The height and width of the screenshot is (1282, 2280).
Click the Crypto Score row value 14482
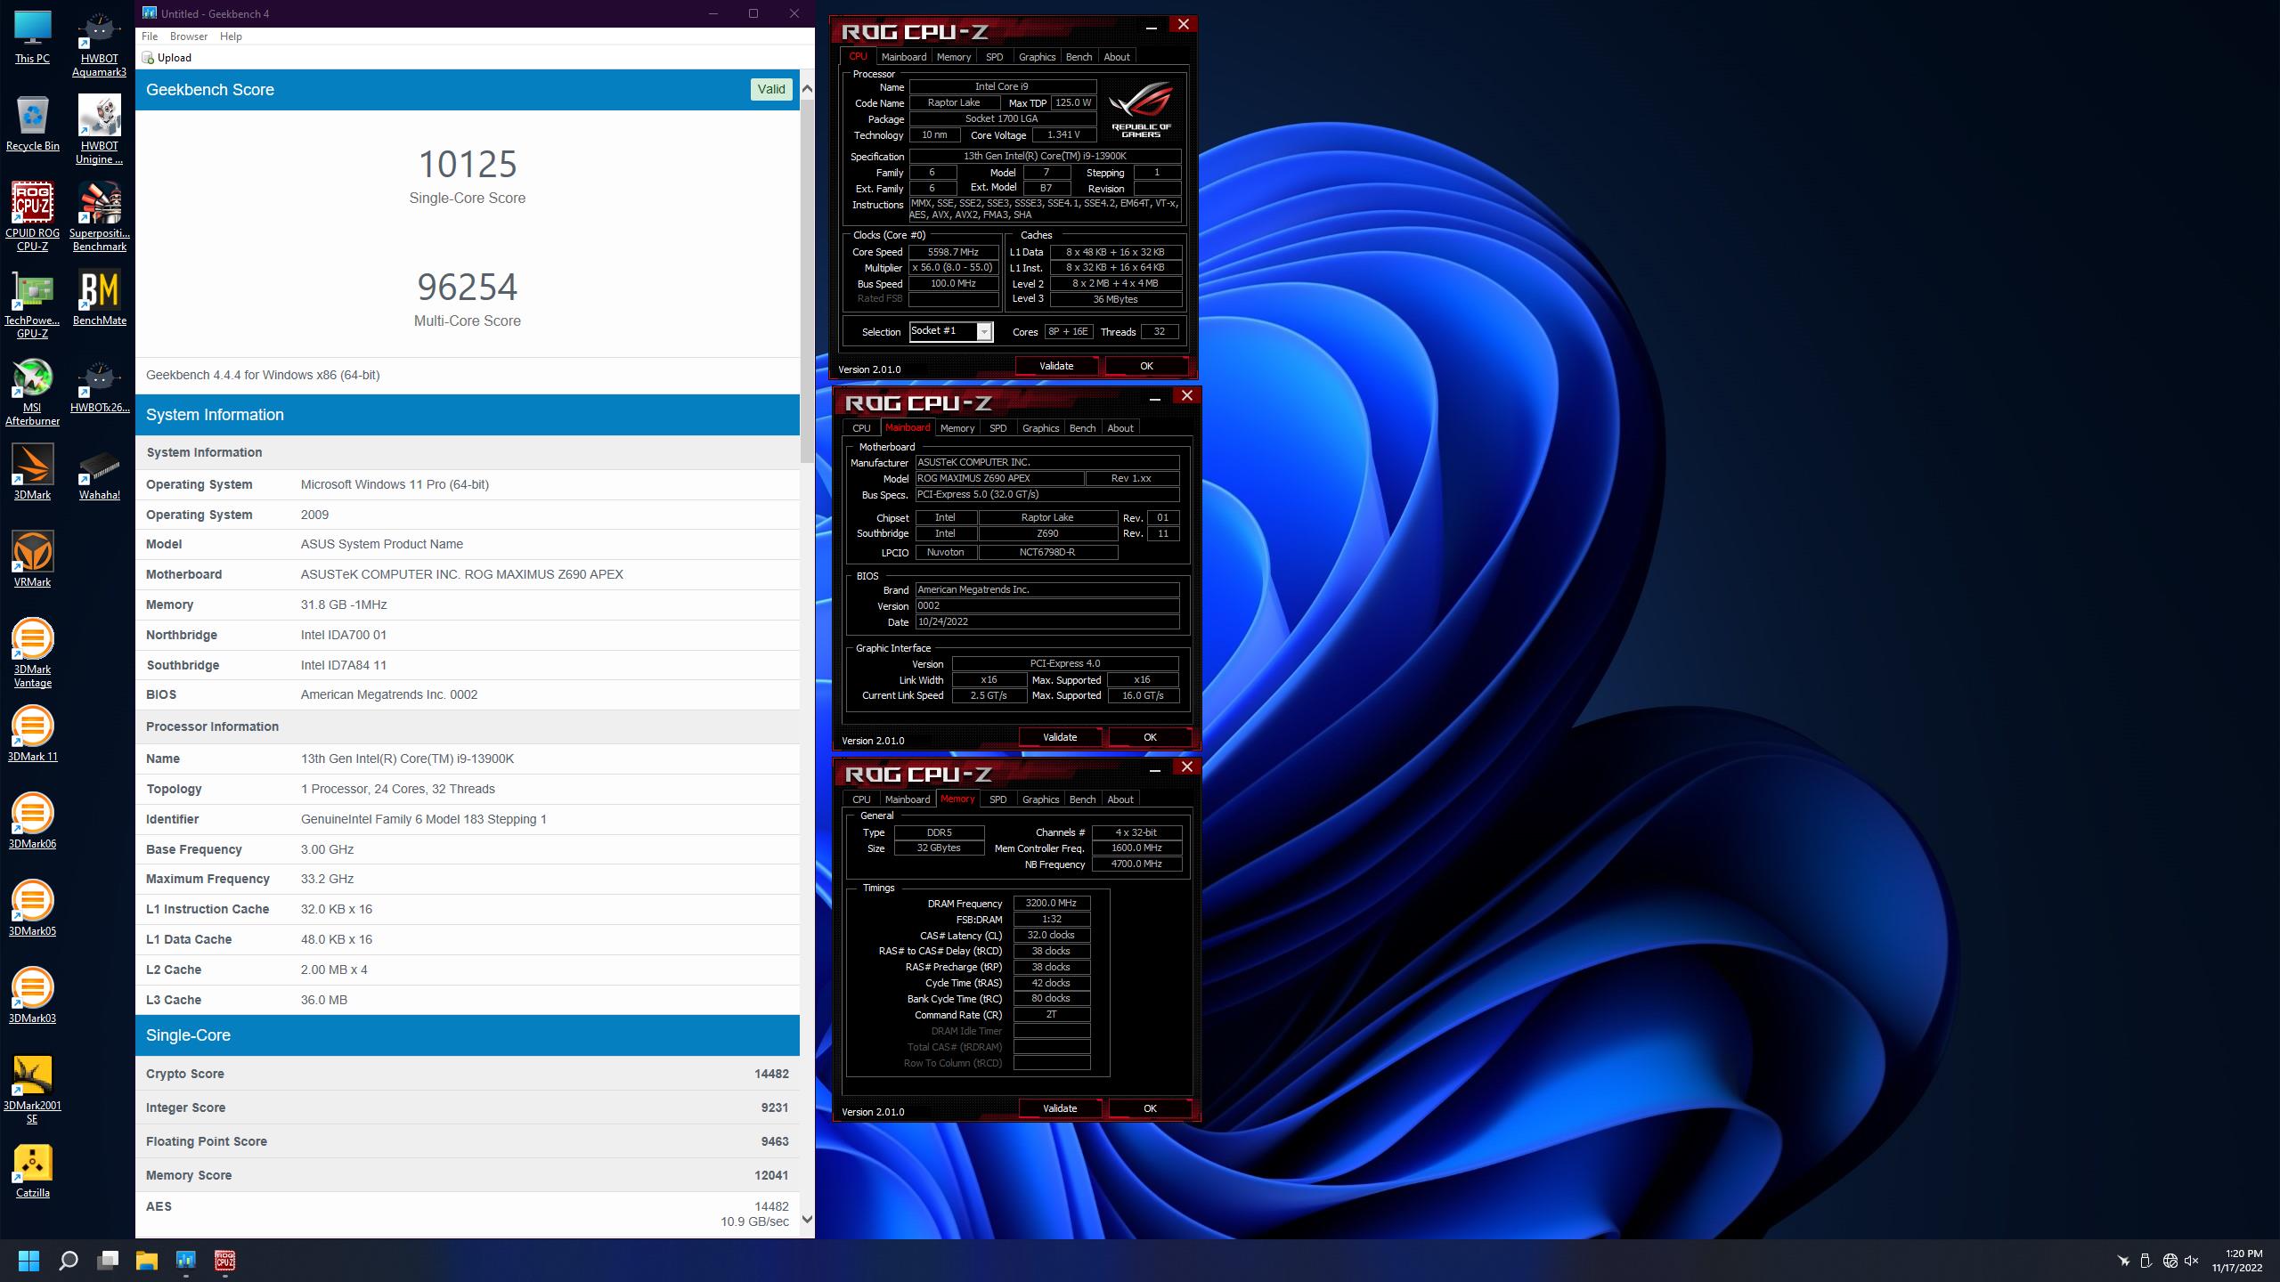tap(771, 1074)
